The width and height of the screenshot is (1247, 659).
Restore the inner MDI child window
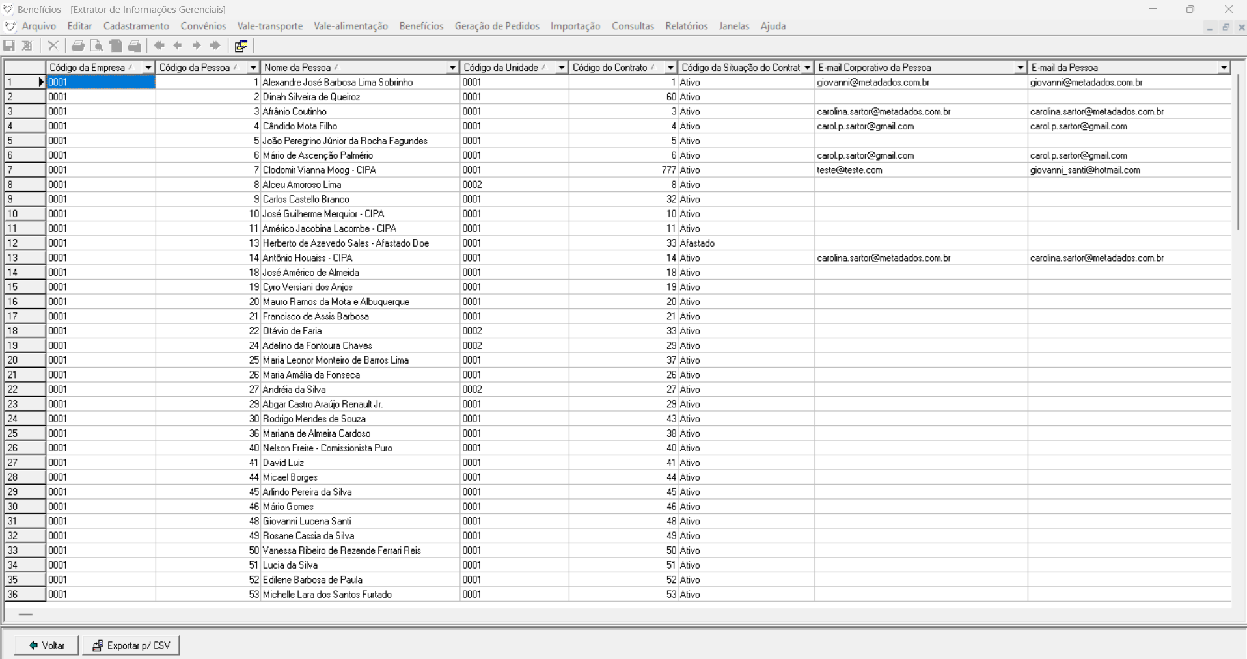(1226, 27)
